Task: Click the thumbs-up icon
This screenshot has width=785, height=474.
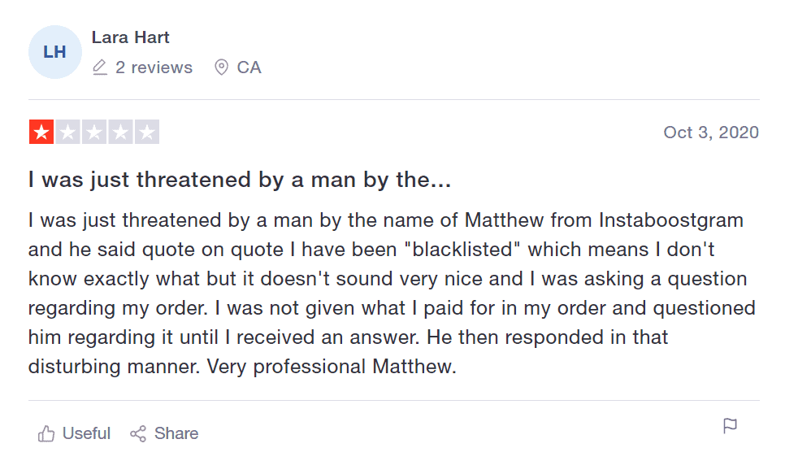Action: tap(46, 433)
